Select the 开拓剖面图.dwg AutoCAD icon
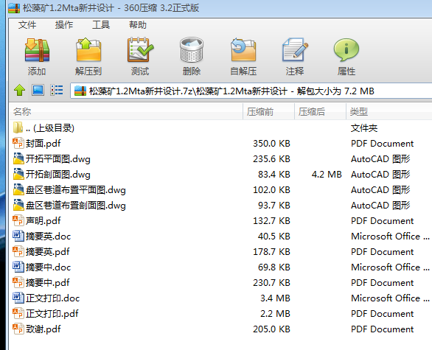This screenshot has width=432, height=350. (18, 174)
